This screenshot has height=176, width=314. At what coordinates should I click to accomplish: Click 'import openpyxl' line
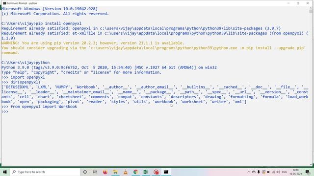pyautogui.click(x=23, y=77)
